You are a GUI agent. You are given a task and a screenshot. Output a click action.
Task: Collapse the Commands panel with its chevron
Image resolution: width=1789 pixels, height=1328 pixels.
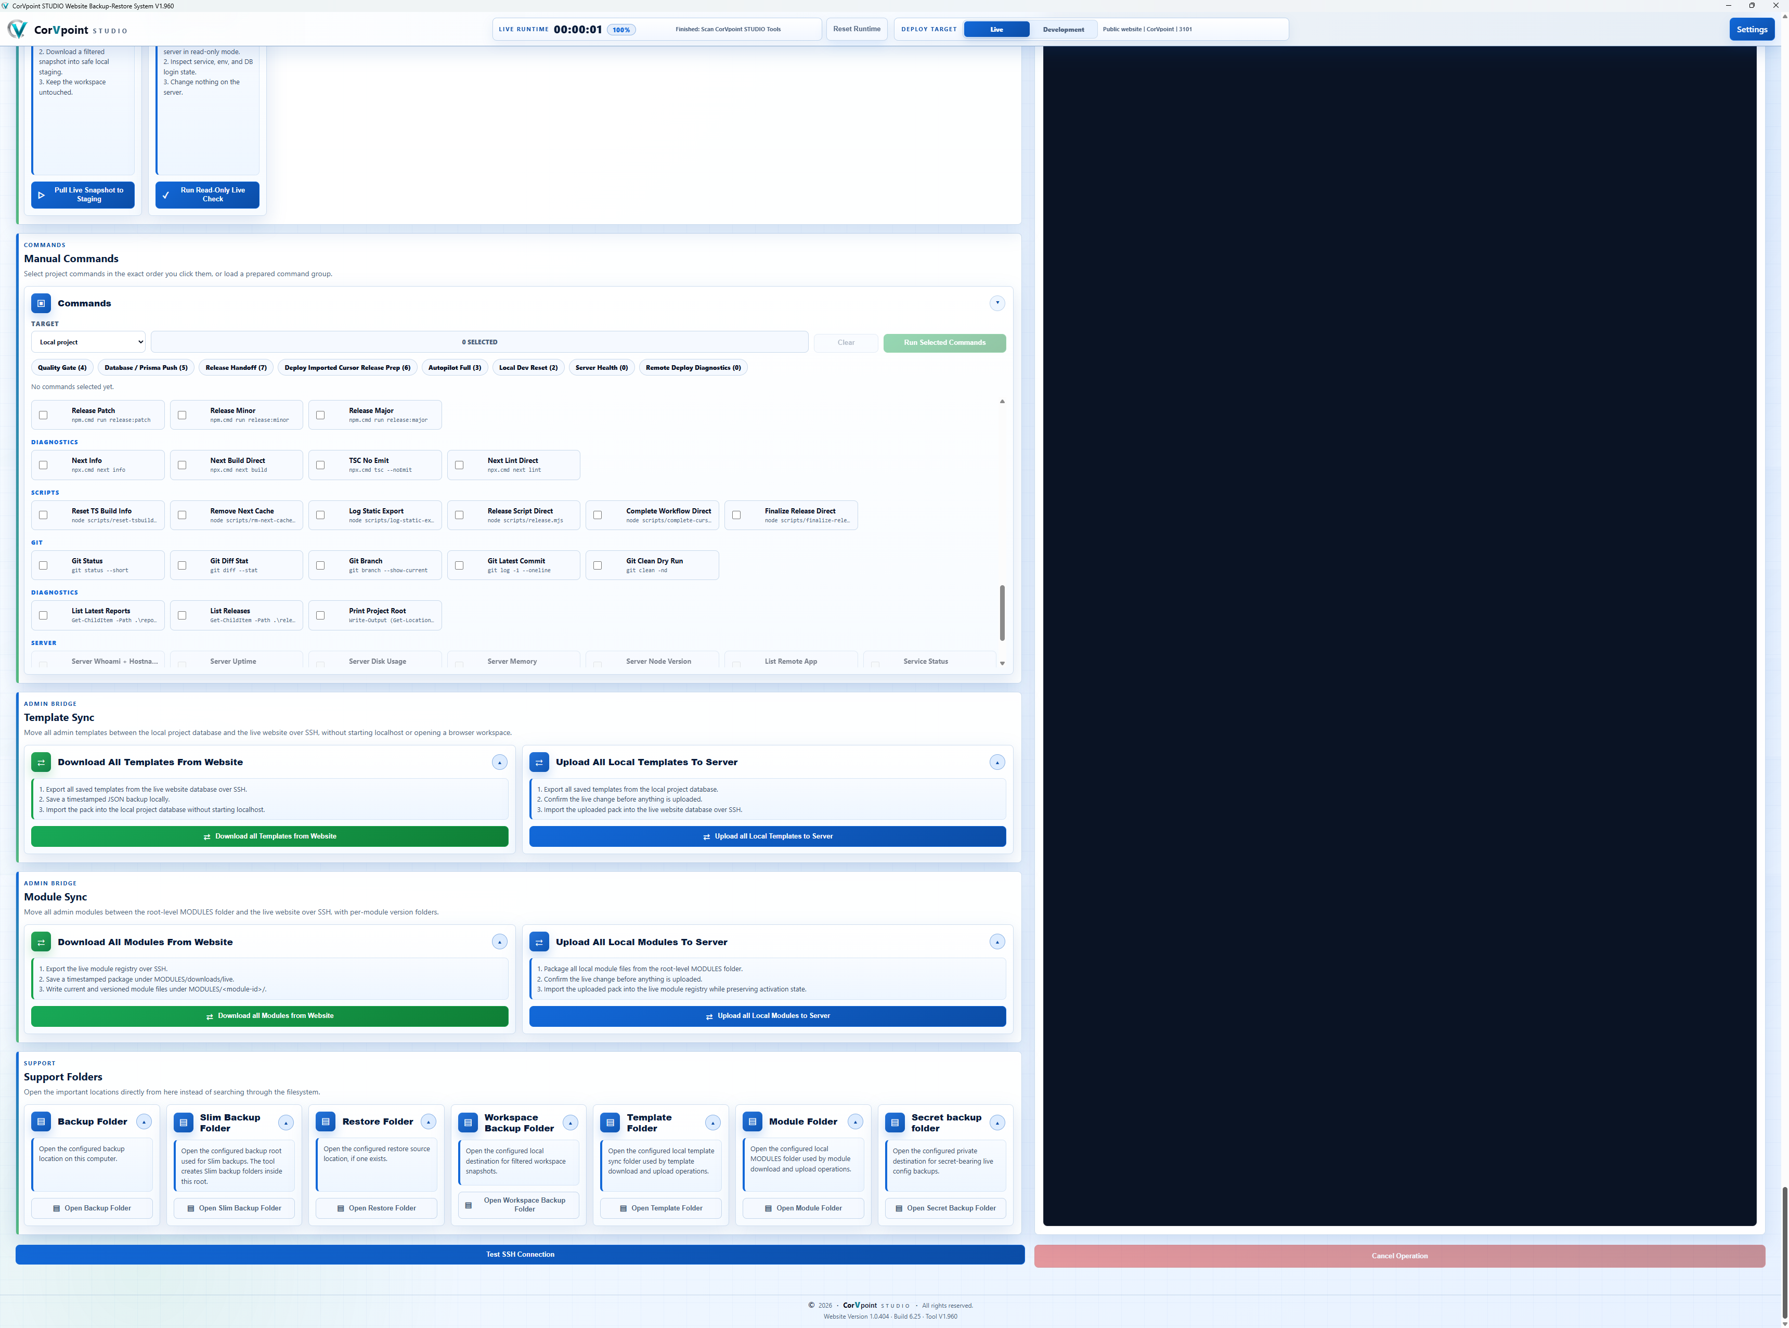tap(997, 303)
